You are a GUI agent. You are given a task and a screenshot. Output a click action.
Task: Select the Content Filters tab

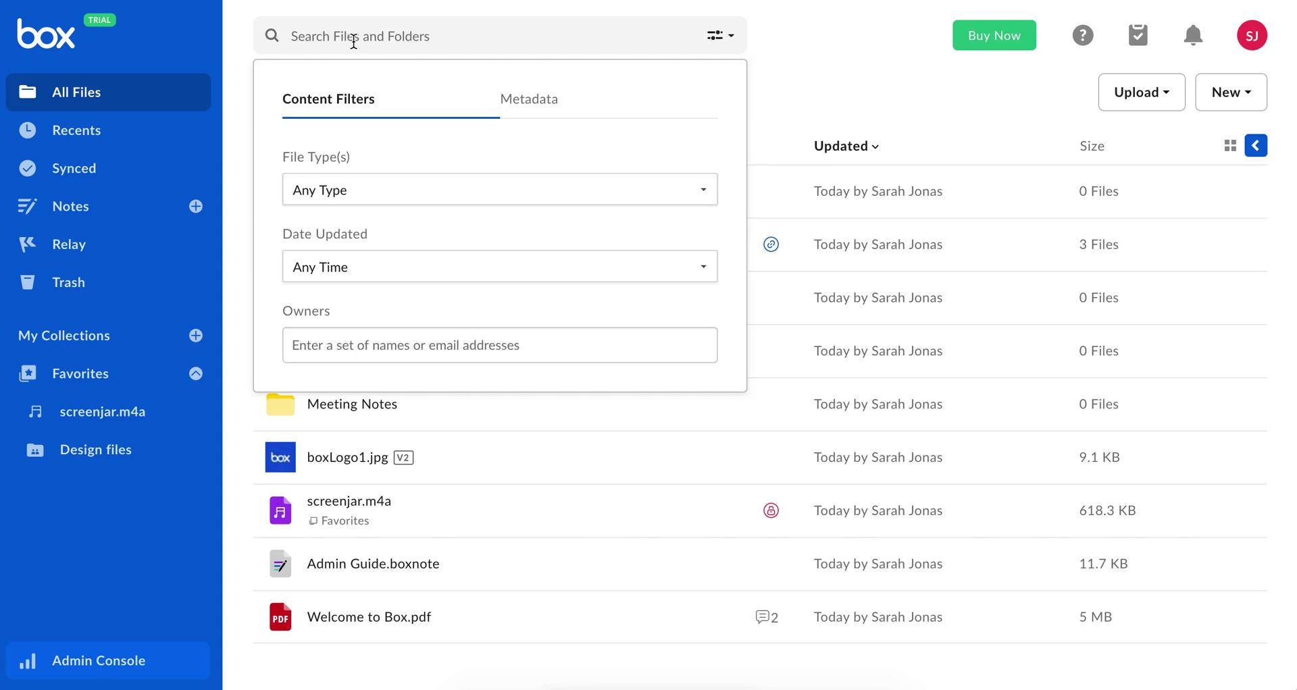click(391, 99)
